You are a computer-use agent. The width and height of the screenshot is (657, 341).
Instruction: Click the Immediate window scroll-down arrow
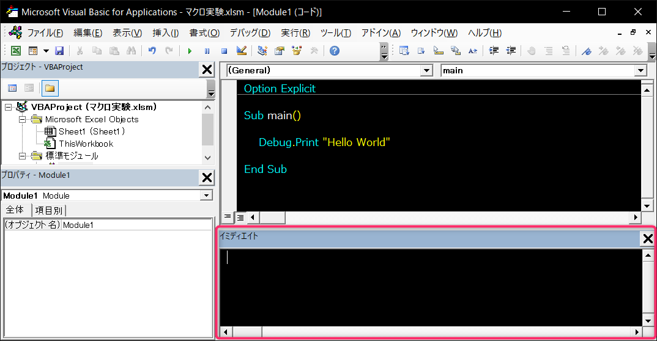[648, 321]
